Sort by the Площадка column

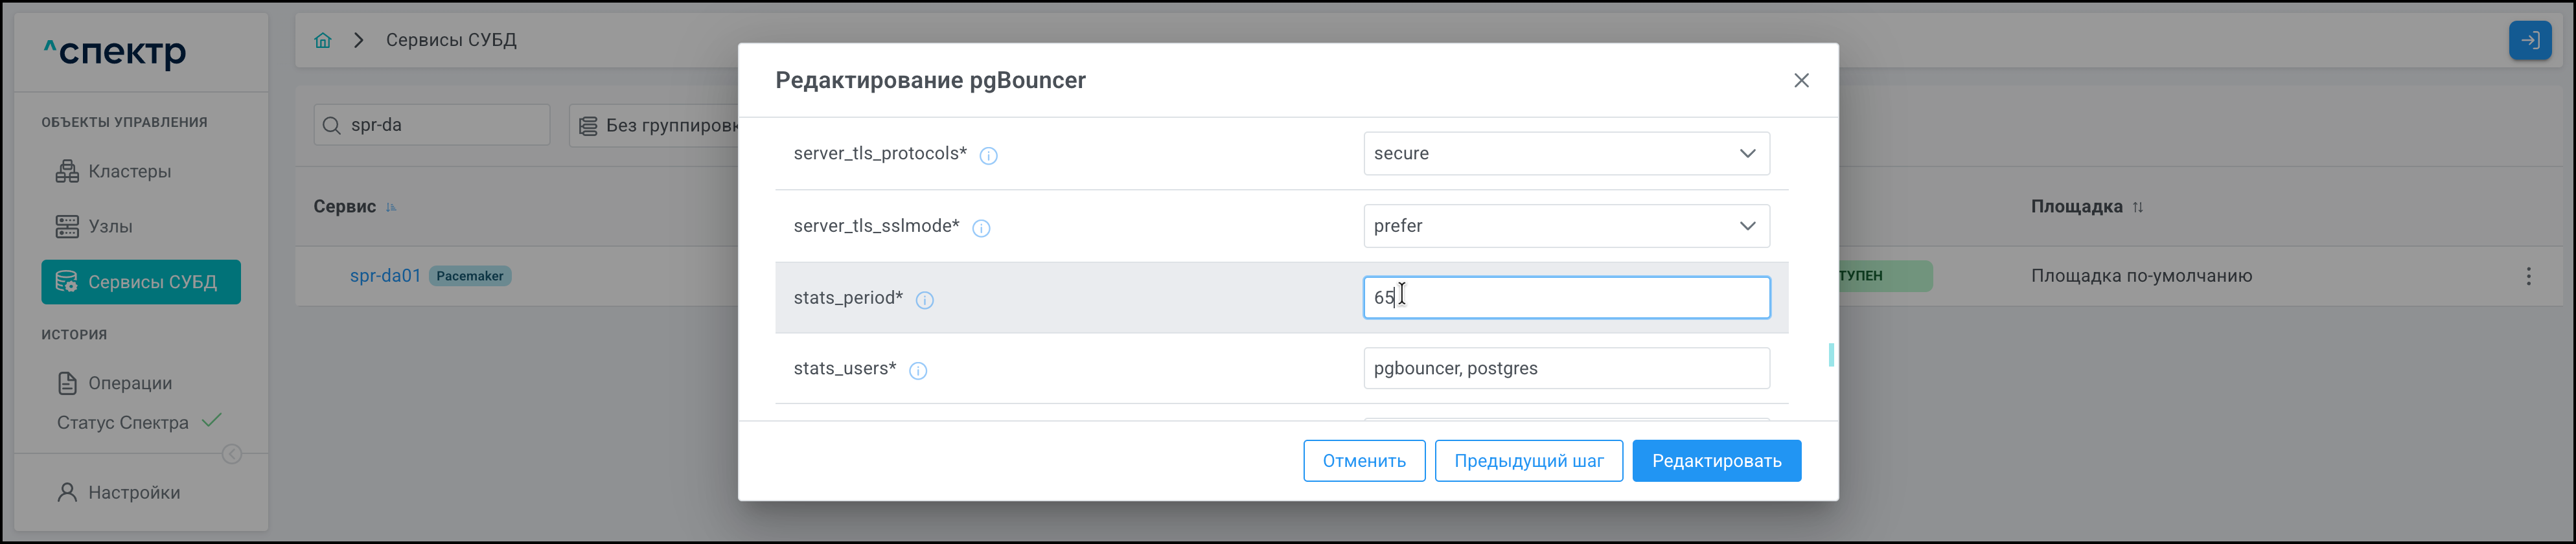(2137, 207)
